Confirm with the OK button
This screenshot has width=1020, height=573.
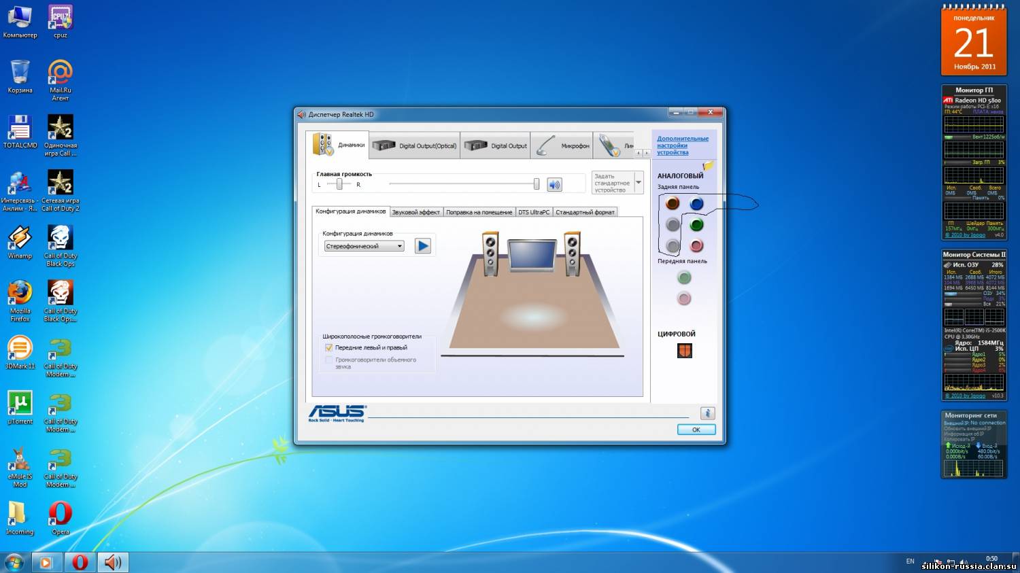(x=696, y=430)
